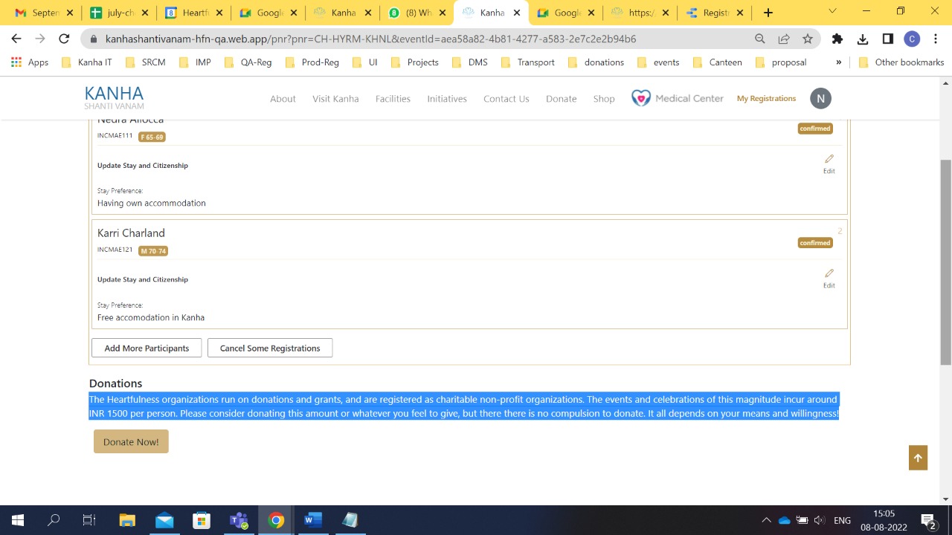Open the Facilities menu item
952x535 pixels.
[393, 99]
